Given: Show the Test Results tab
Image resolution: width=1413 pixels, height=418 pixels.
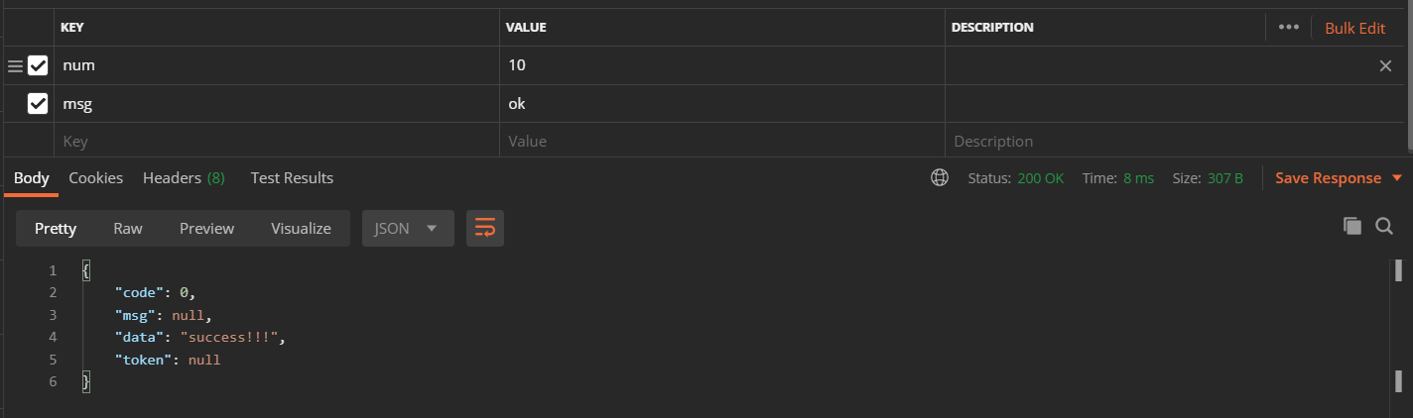Looking at the screenshot, I should 292,178.
